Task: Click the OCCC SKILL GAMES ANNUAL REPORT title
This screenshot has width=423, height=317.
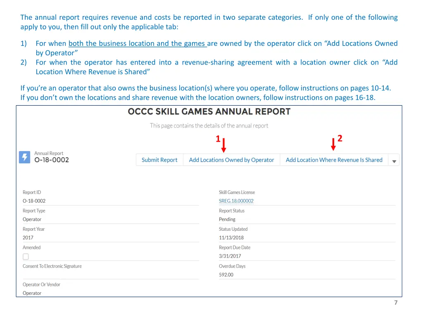Action: click(x=209, y=111)
